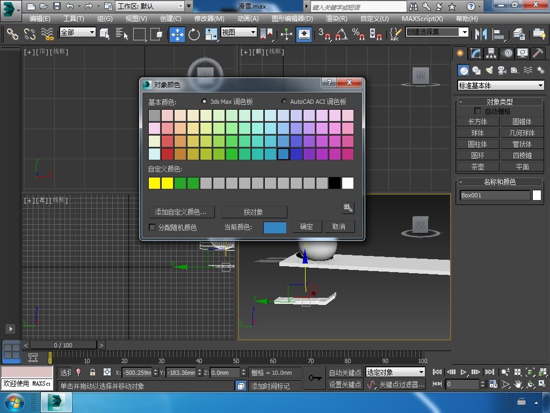Open the Modify command panel tab
The image size is (550, 413).
click(475, 53)
